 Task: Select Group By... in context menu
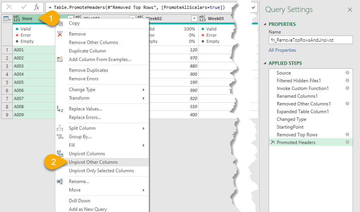80,137
